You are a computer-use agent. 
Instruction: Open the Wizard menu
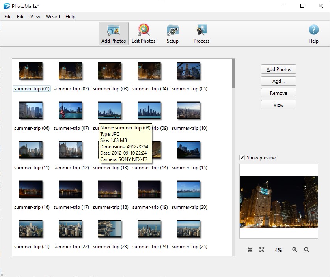[52, 17]
